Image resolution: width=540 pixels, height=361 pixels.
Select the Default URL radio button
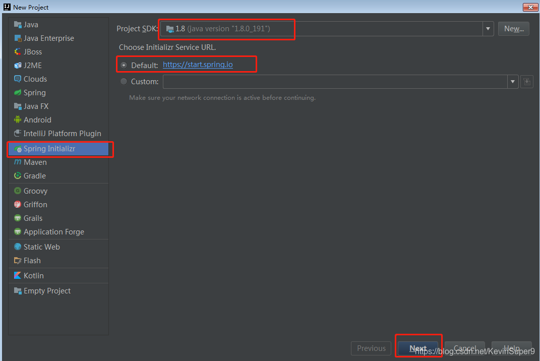(x=124, y=65)
